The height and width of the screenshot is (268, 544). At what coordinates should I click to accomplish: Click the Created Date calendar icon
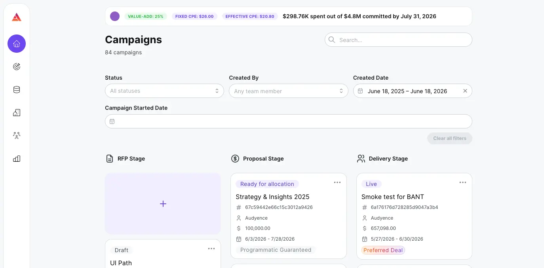coord(360,91)
